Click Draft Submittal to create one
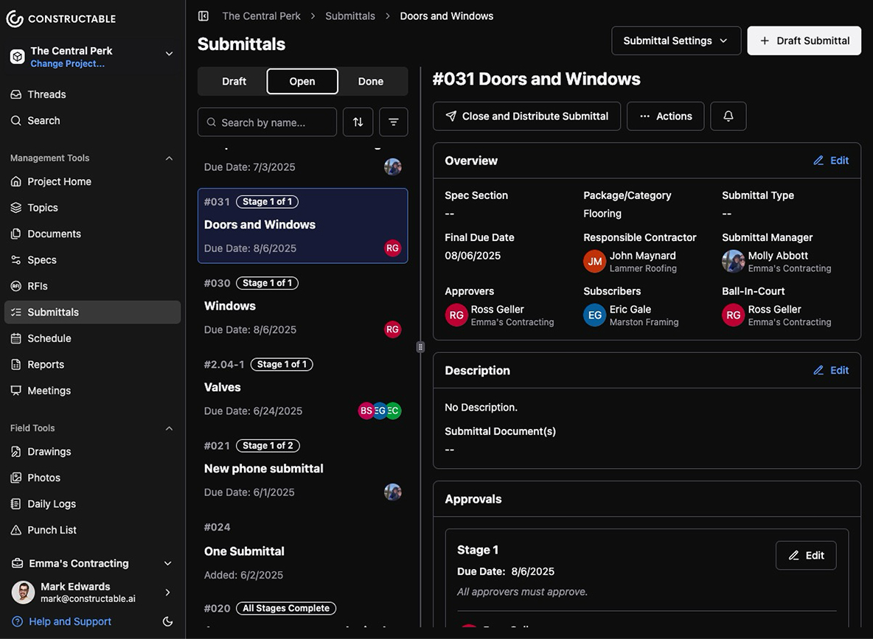The height and width of the screenshot is (639, 873). click(804, 41)
